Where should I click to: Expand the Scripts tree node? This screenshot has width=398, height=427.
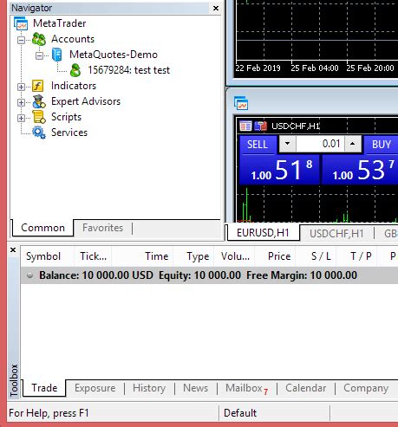[x=21, y=118]
